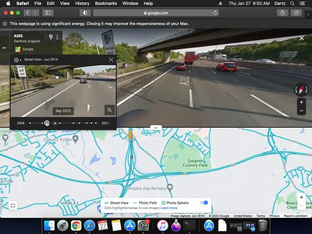The image size is (312, 234).
Task: Open the History menu
Action: [x=82, y=3]
